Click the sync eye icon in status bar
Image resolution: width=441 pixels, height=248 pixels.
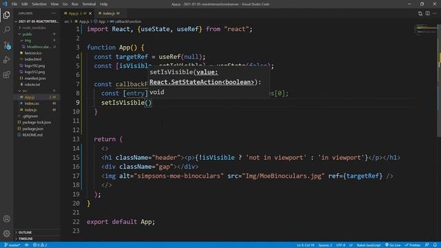pos(26,245)
